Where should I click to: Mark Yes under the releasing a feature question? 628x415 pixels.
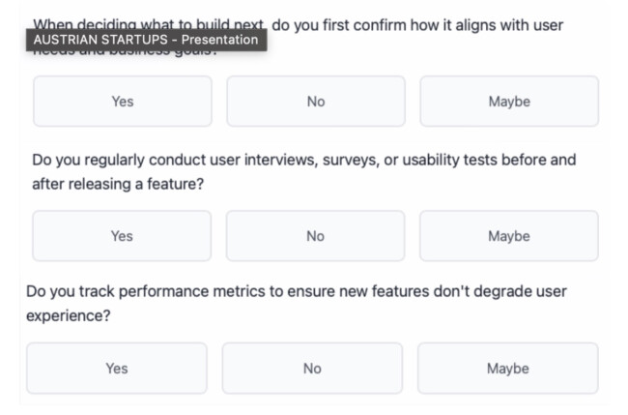coord(122,236)
